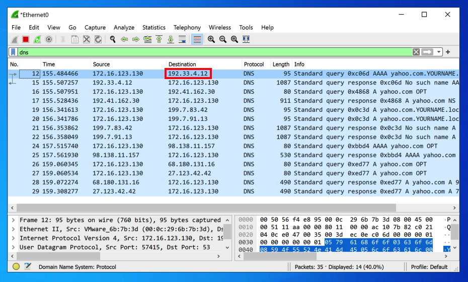This screenshot has width=468, height=282.
Task: Open the Capture menu
Action: coord(95,28)
